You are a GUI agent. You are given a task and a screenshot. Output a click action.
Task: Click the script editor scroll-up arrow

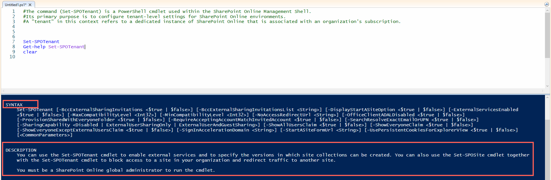pyautogui.click(x=548, y=11)
